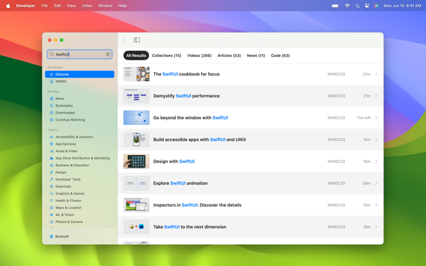
Task: Switch to Collections (15) tab
Action: tap(166, 56)
